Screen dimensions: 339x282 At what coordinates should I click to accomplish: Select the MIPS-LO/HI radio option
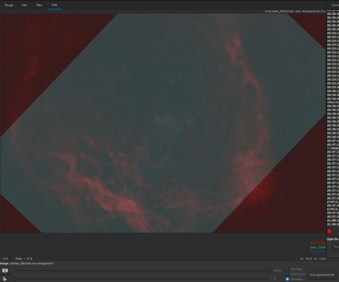click(287, 274)
